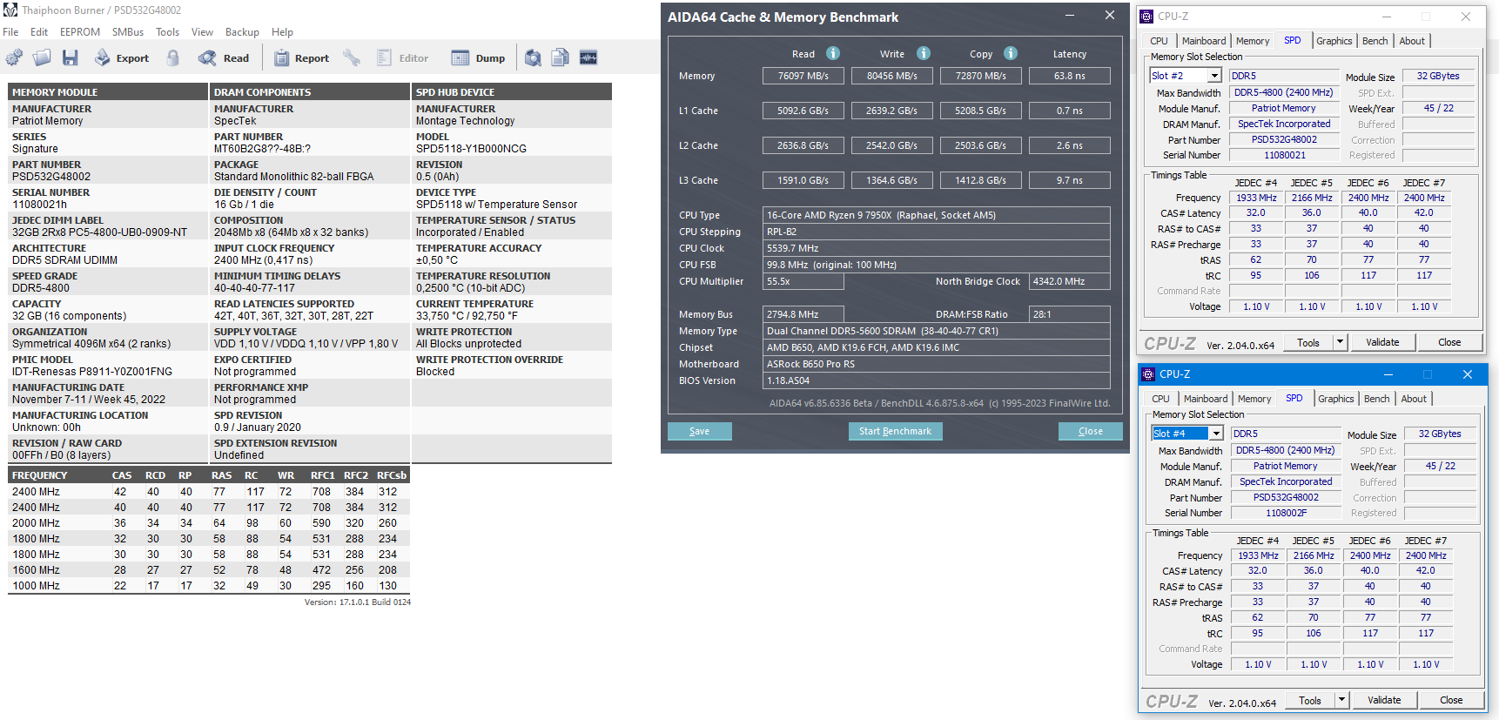Click the SPD5118-Y1B000NCG model text
This screenshot has height=720, width=1499.
coord(471,149)
